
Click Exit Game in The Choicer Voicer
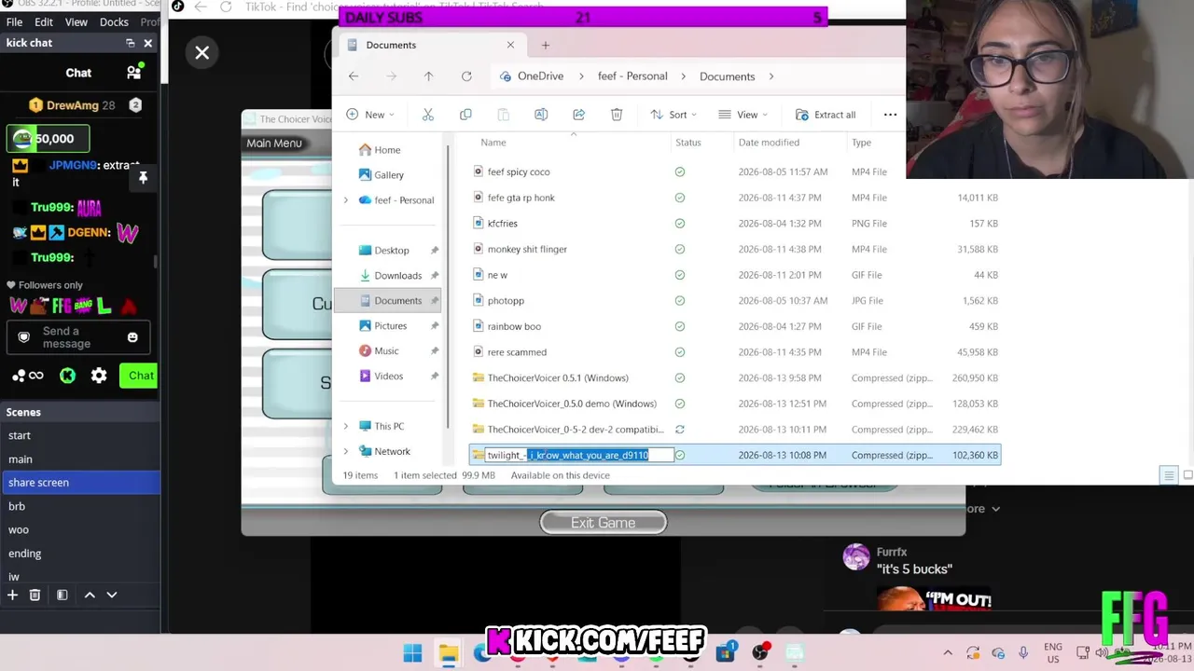coord(604,523)
